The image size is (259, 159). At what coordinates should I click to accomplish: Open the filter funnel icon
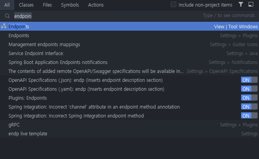pos(241,4)
